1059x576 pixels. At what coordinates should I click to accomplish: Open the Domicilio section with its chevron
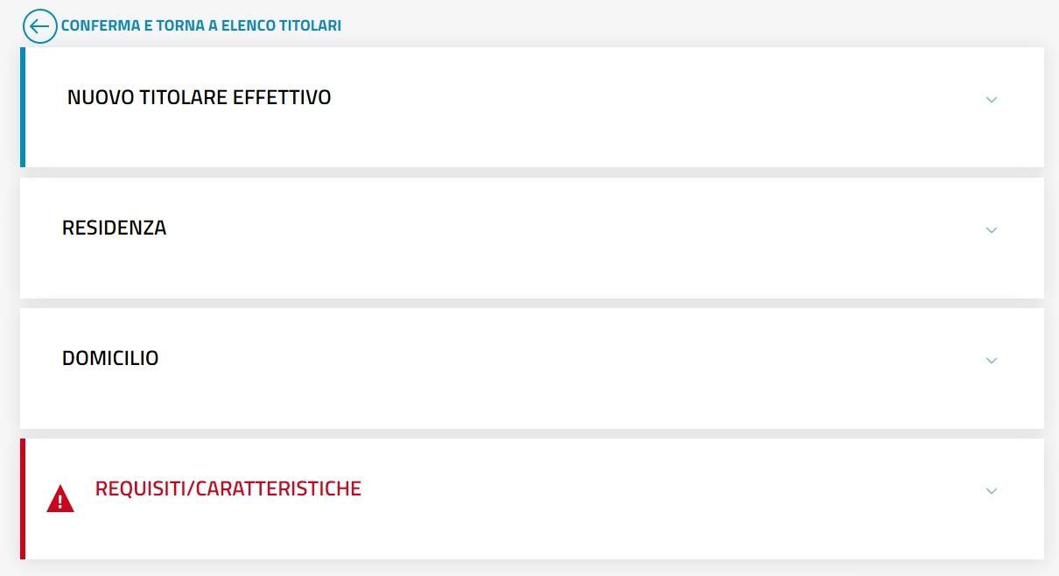[x=992, y=361]
